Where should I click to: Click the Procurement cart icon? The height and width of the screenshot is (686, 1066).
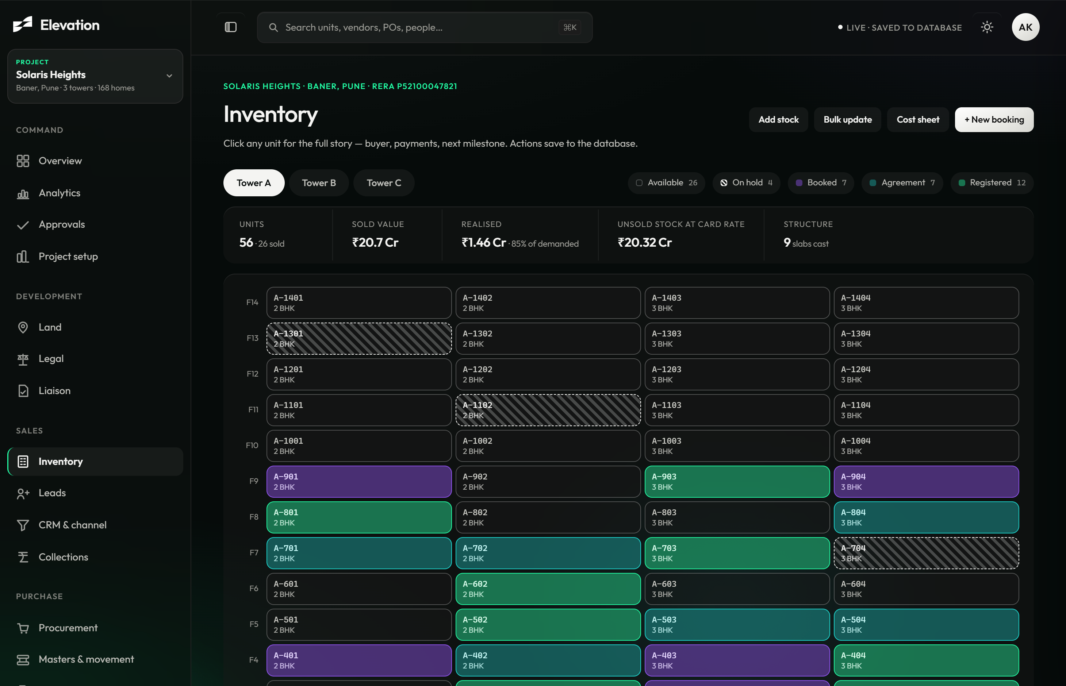click(x=23, y=628)
